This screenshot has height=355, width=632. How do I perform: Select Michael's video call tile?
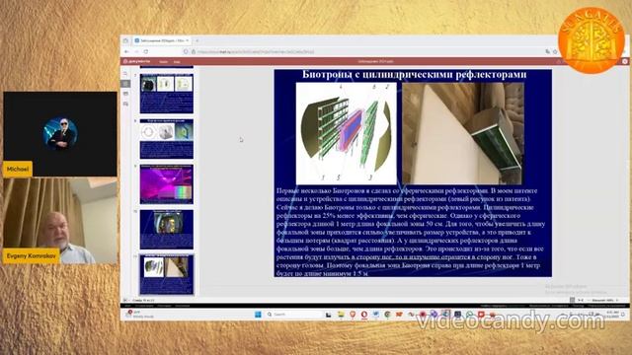coord(60,134)
